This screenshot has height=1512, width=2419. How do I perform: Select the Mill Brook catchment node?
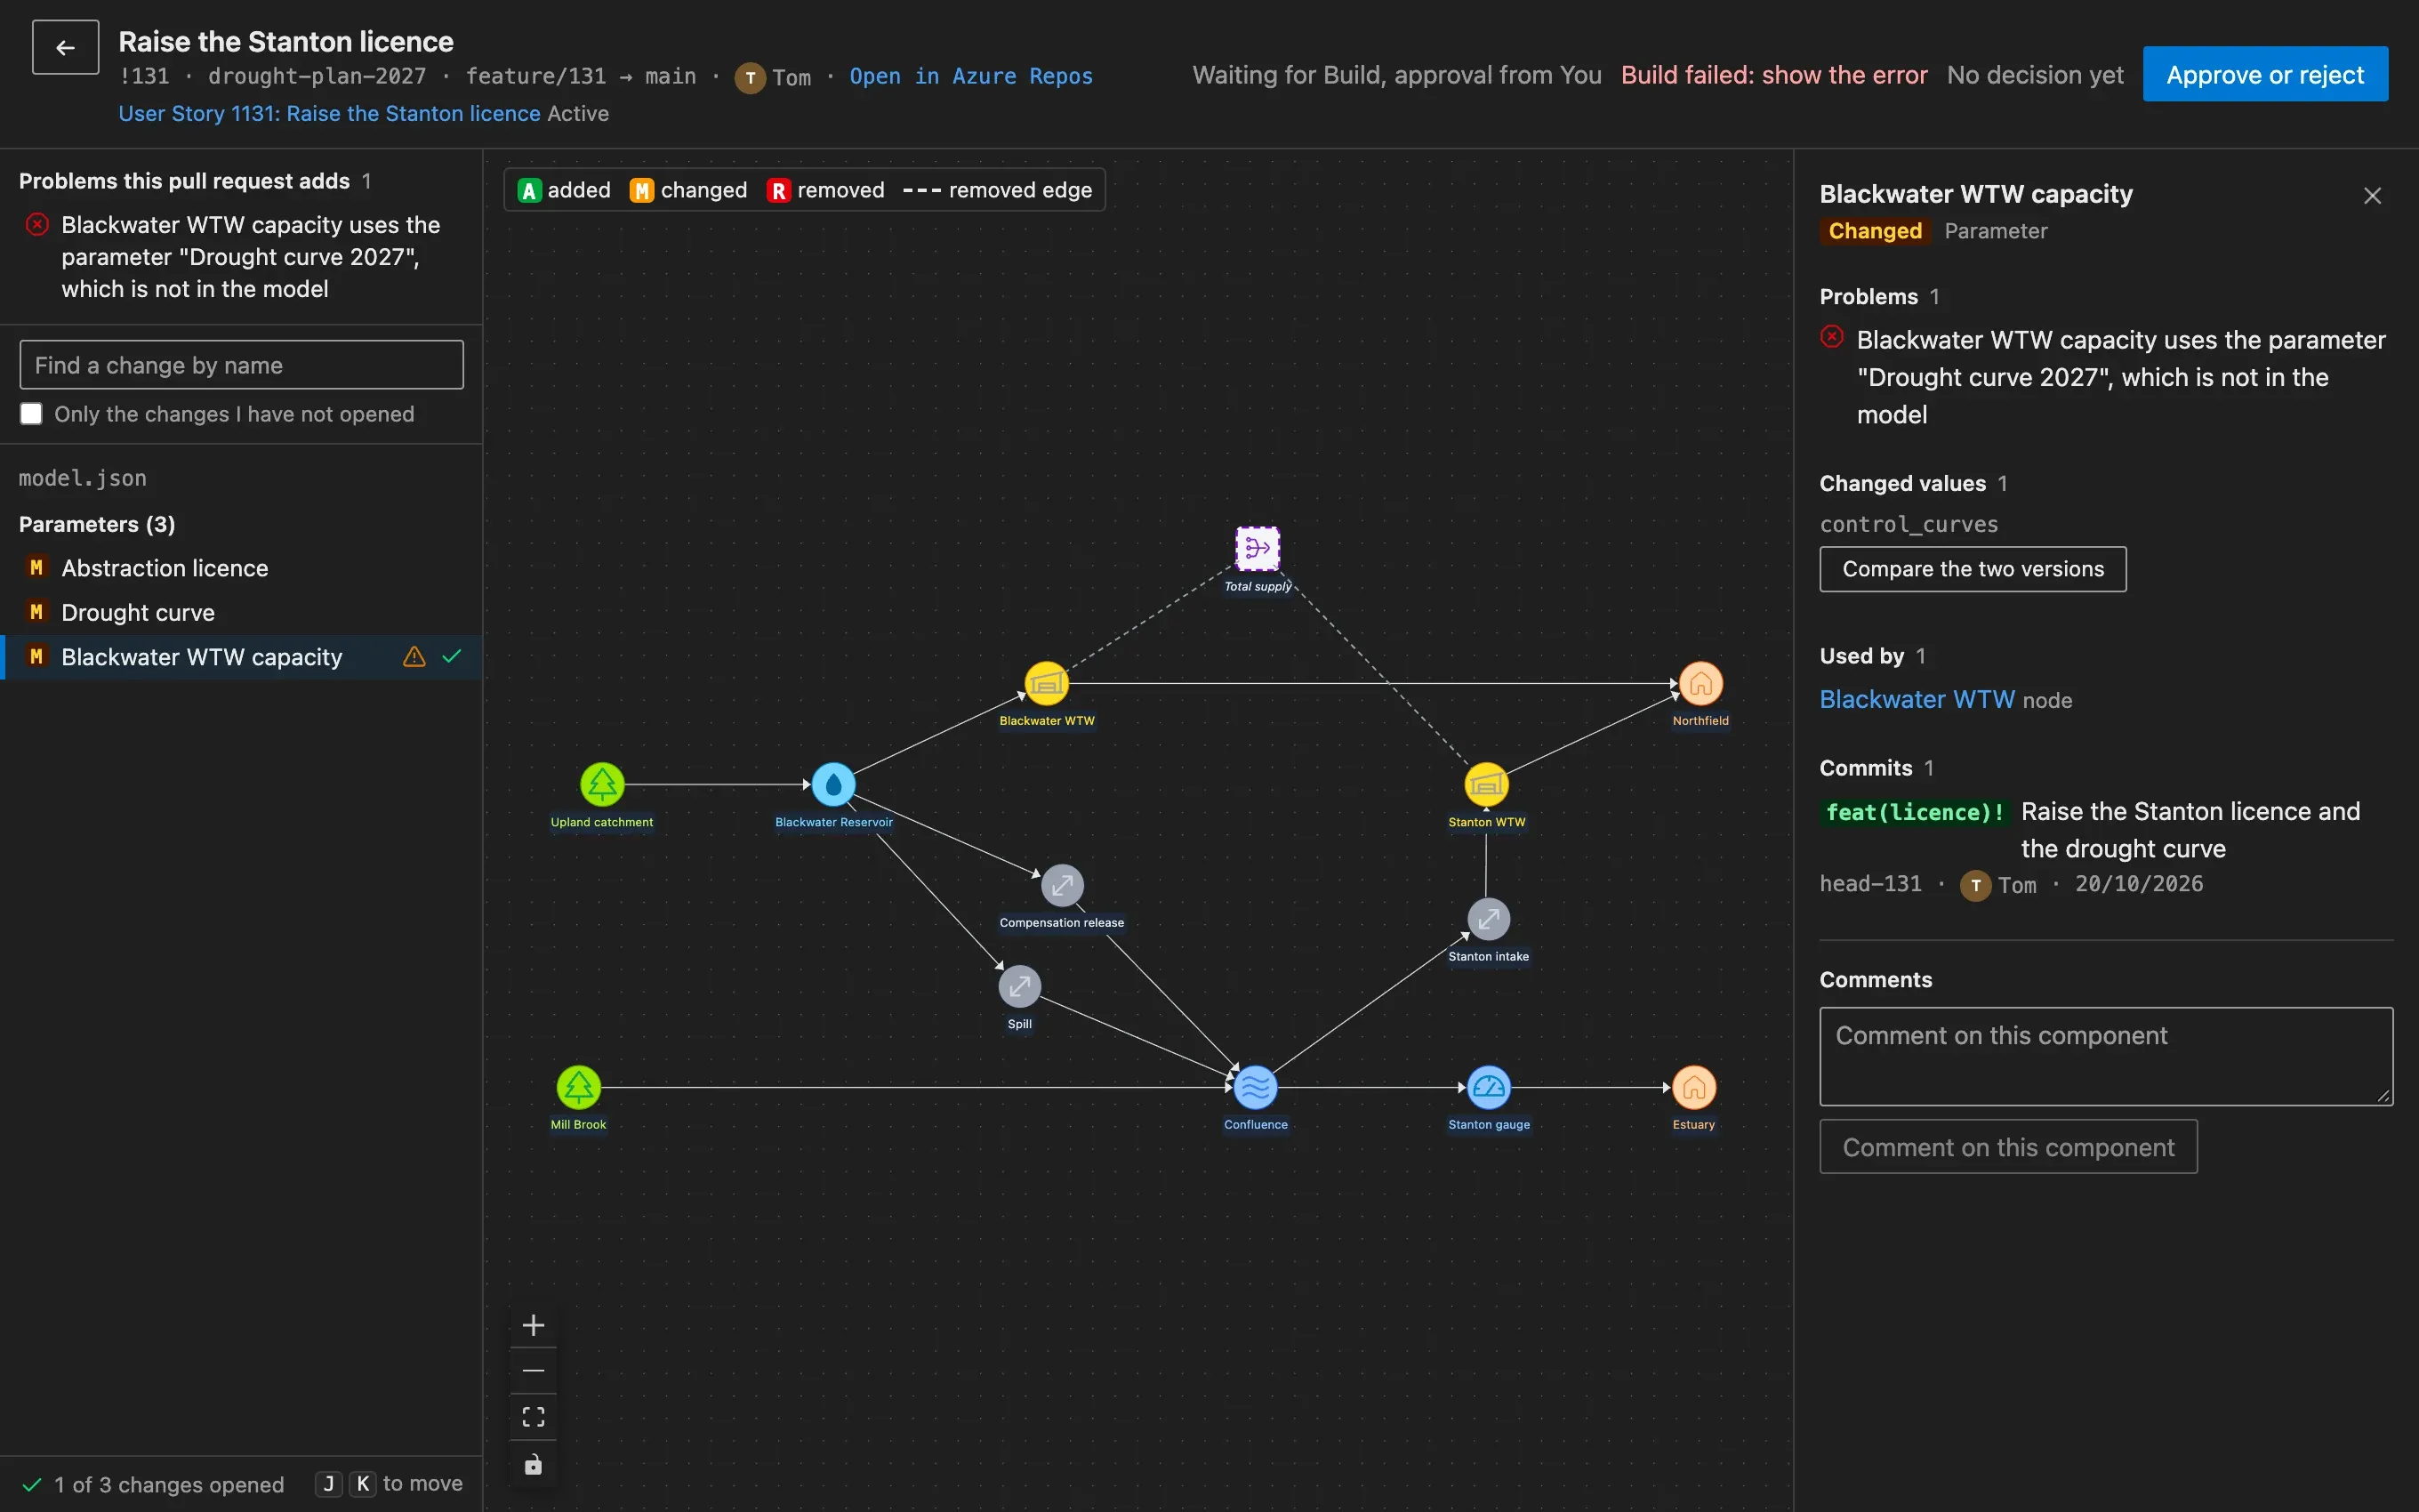click(578, 1088)
